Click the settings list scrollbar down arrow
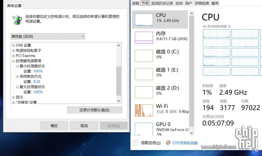This screenshot has height=156, width=262. click(x=118, y=101)
